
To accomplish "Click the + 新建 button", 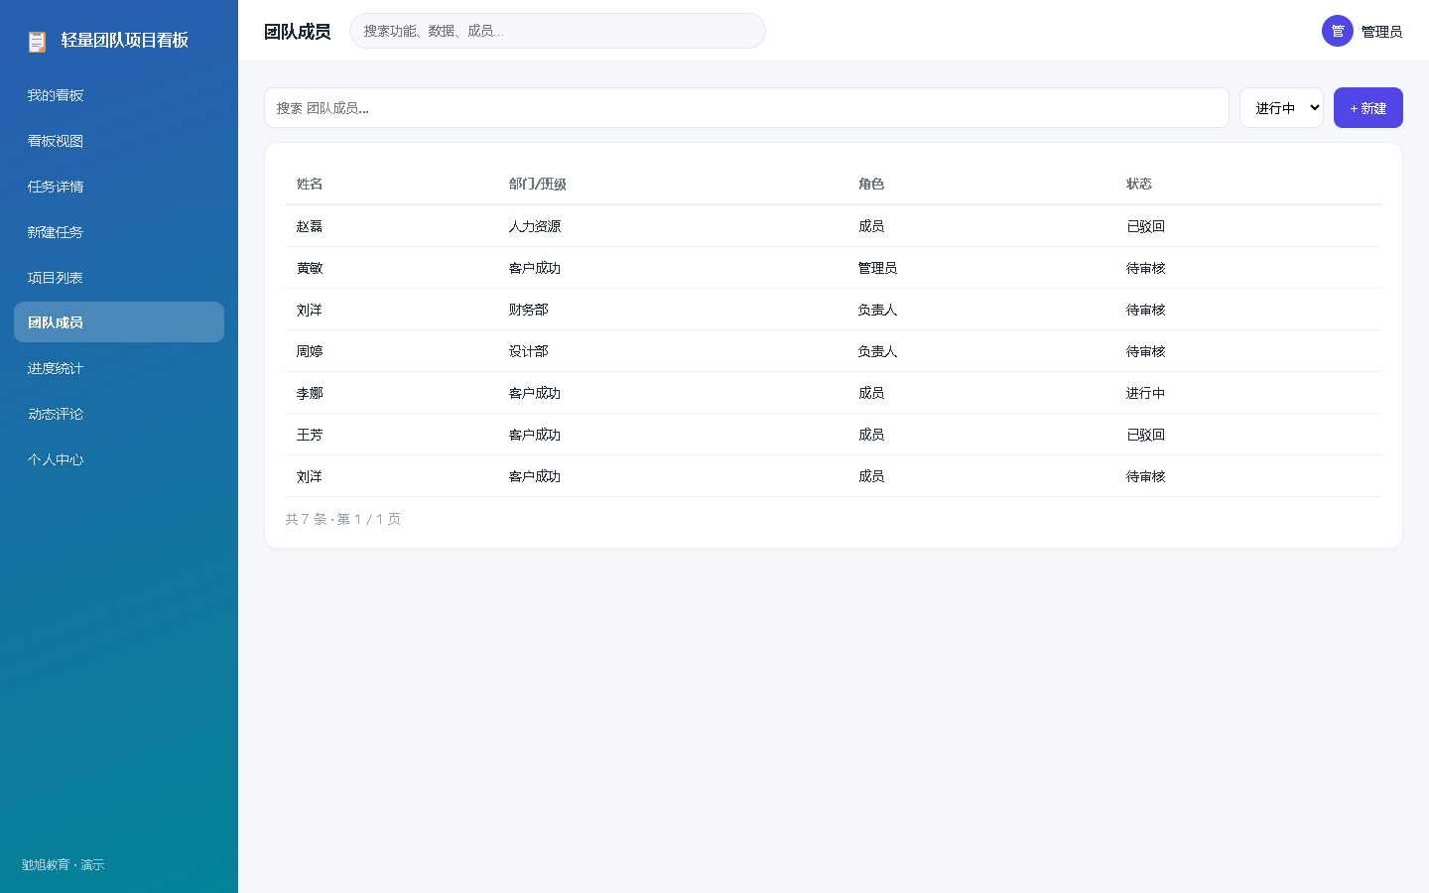I will (1367, 108).
